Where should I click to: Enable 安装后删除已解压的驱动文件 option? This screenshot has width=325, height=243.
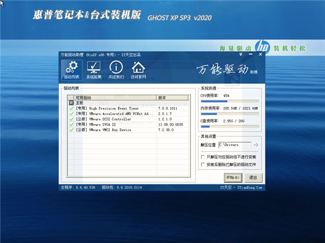point(203,165)
